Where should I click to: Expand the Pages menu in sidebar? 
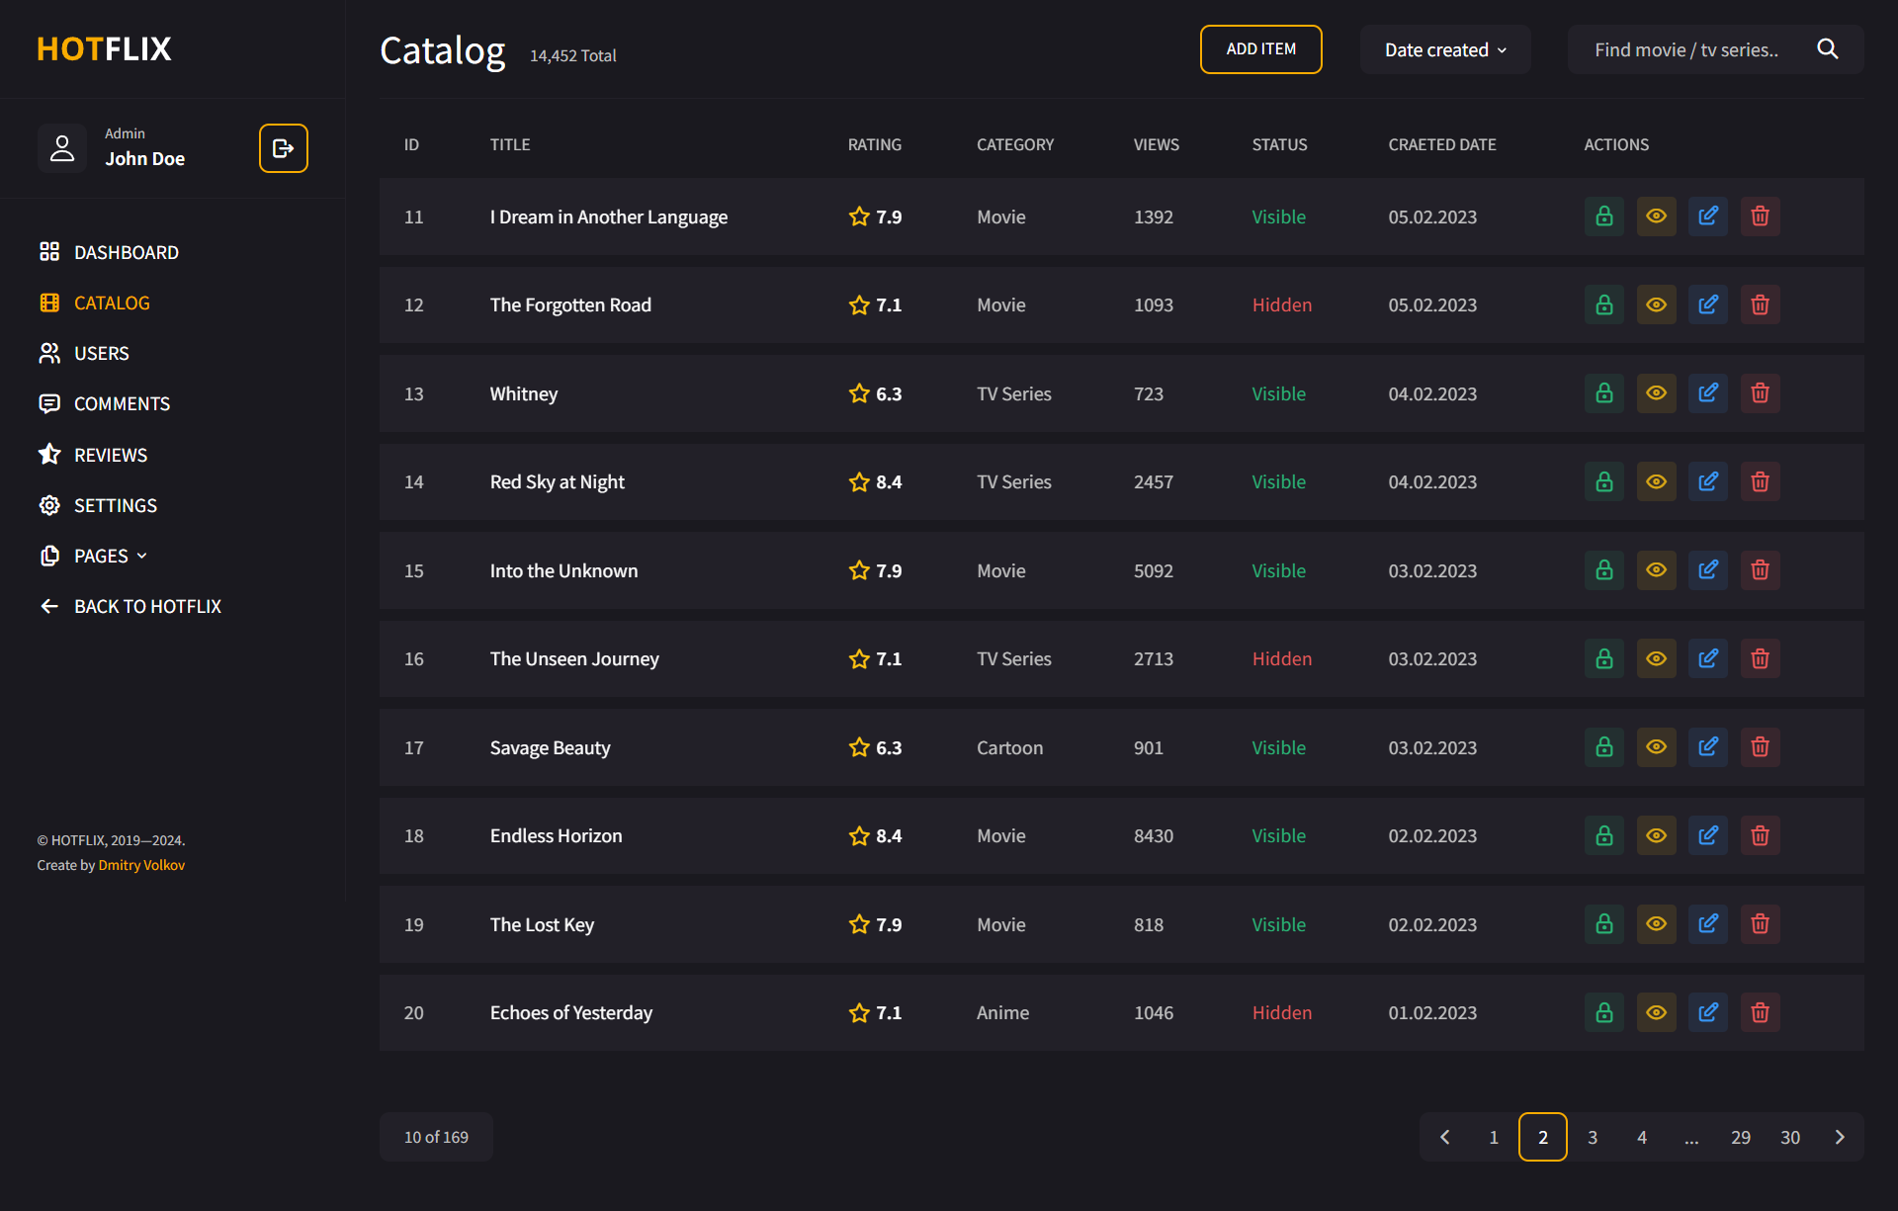(x=112, y=555)
